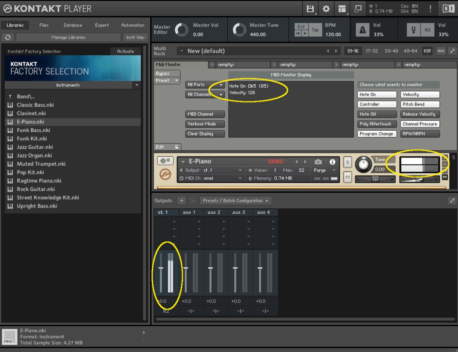The height and width of the screenshot is (352, 458).
Task: Show the aux sends panel
Action: [x=441, y=51]
